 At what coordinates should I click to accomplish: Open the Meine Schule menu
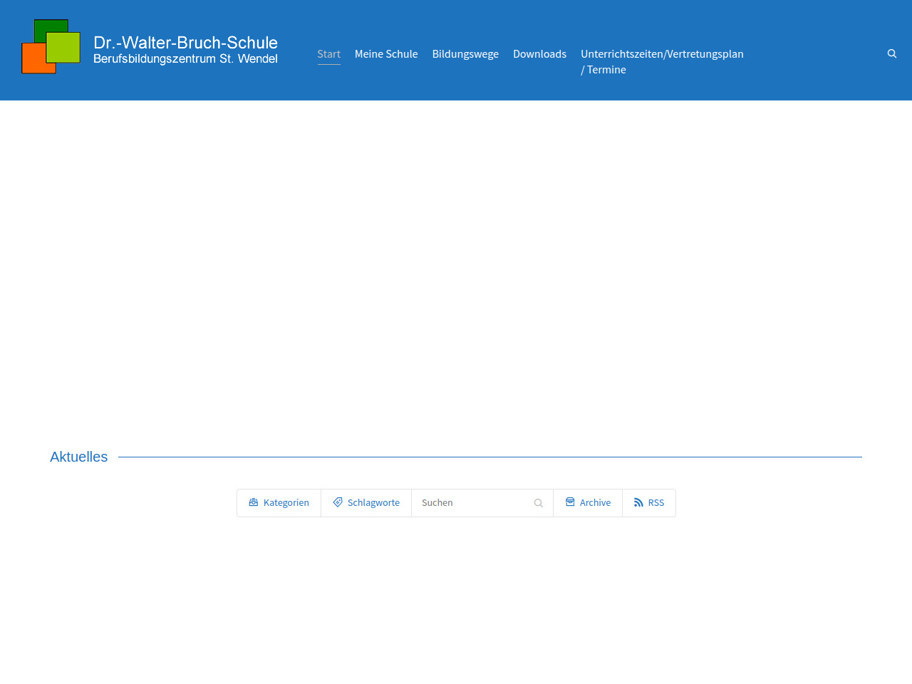(x=386, y=54)
